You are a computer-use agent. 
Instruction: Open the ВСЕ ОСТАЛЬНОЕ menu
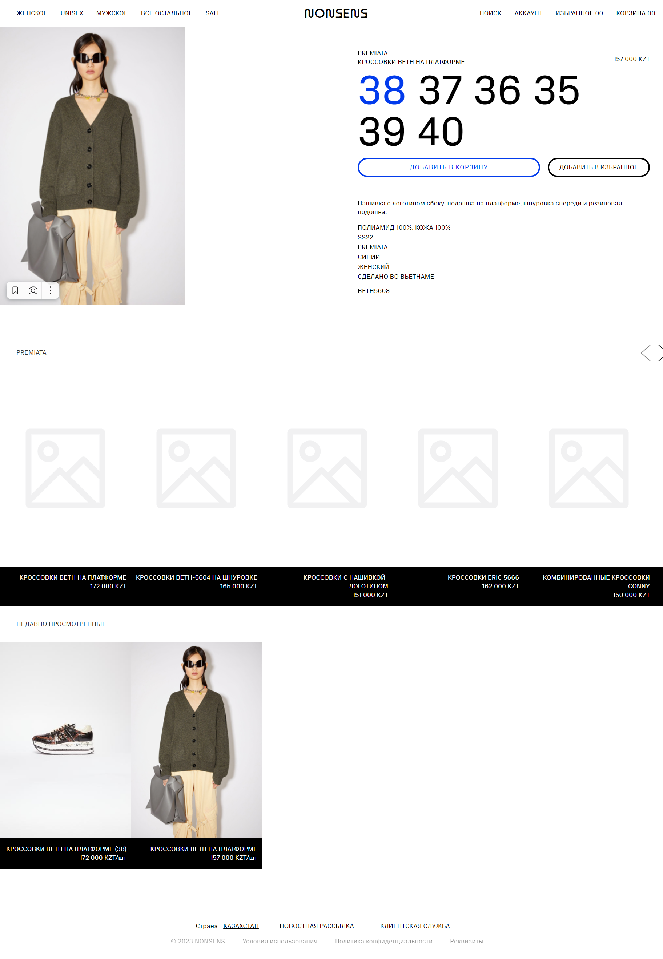166,13
